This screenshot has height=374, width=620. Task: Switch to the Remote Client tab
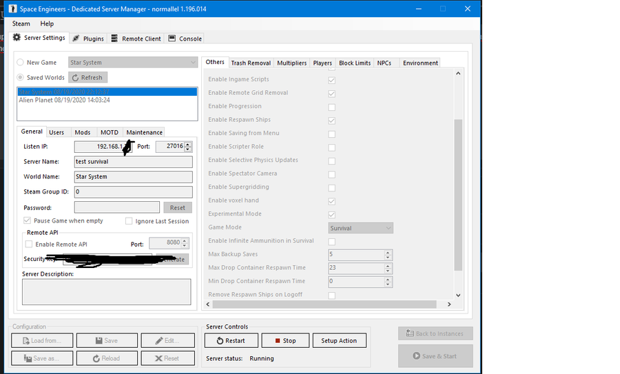click(136, 39)
